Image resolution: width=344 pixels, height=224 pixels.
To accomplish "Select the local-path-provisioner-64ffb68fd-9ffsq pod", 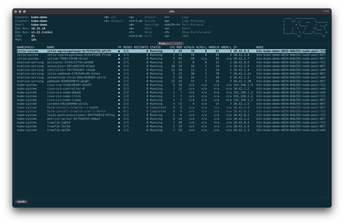I will (x=171, y=115).
